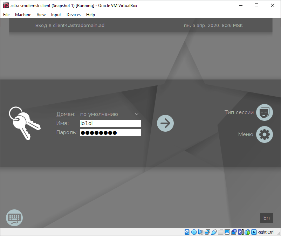
Task: Click the VirtualBox title bar app icon
Action: pyautogui.click(x=6, y=5)
